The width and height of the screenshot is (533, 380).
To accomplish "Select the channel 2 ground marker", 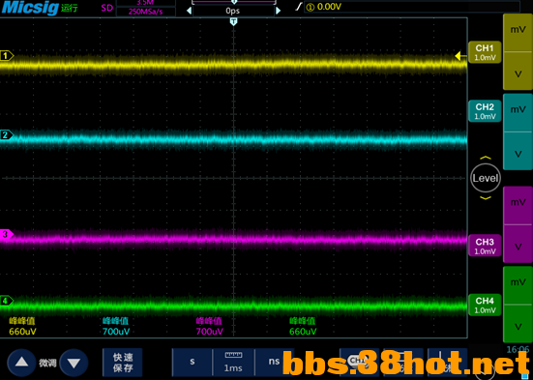I will [x=7, y=135].
